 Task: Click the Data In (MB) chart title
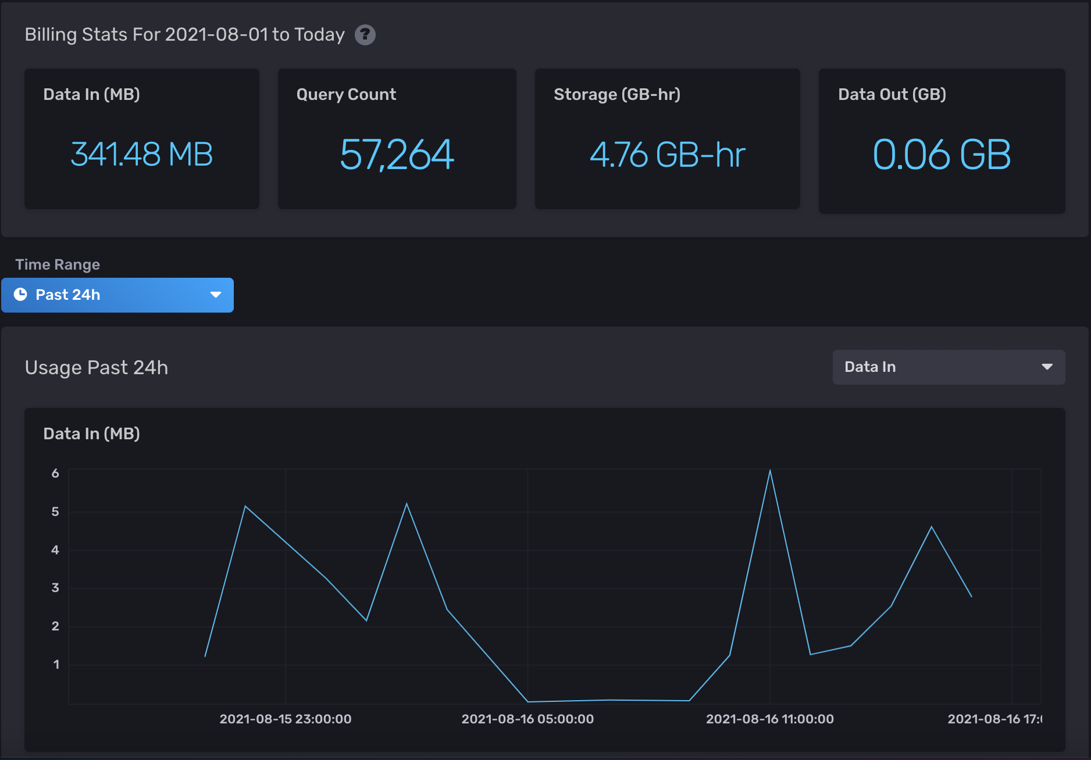91,433
